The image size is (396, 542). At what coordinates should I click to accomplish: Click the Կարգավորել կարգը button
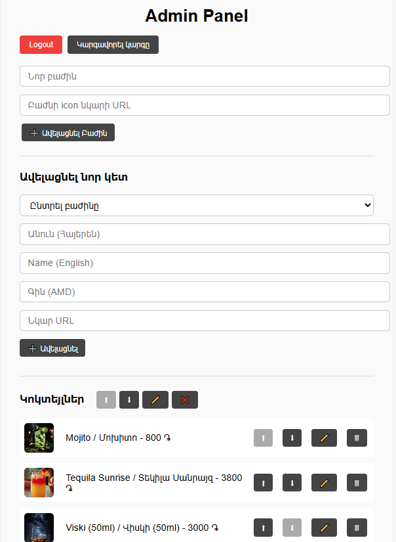[113, 45]
